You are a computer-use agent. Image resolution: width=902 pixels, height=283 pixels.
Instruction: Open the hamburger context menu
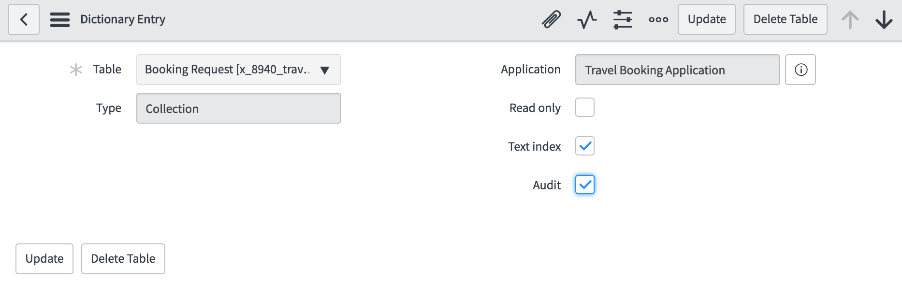tap(60, 19)
